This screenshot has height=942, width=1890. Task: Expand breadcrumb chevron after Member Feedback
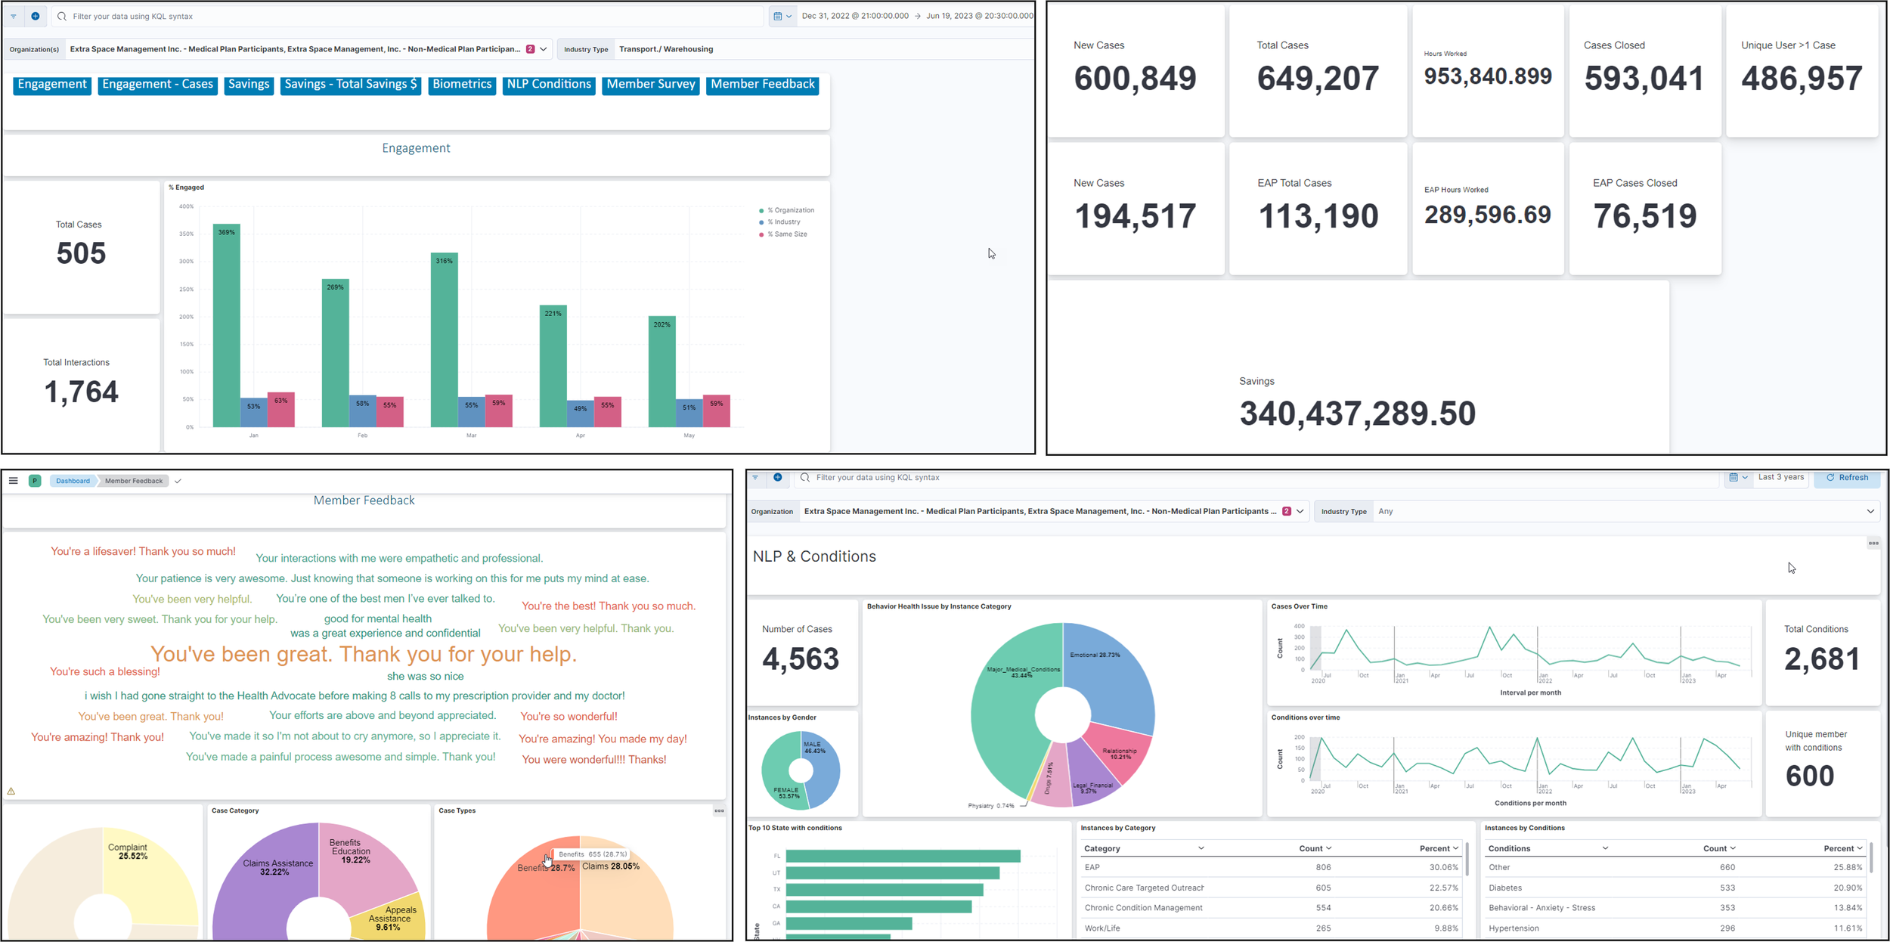[x=178, y=481]
